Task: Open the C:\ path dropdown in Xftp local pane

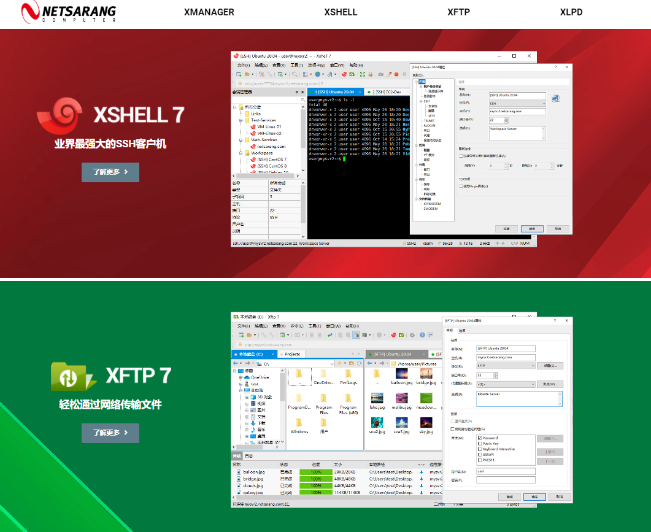Action: [331, 363]
